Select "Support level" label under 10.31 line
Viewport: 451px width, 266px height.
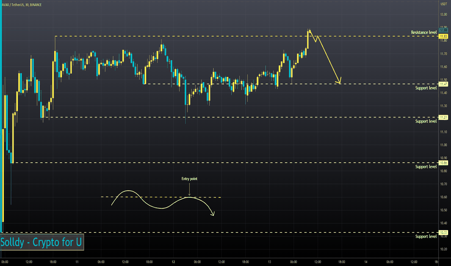426,236
